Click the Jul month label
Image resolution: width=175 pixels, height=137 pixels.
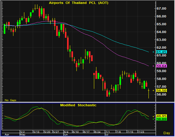[107, 135]
